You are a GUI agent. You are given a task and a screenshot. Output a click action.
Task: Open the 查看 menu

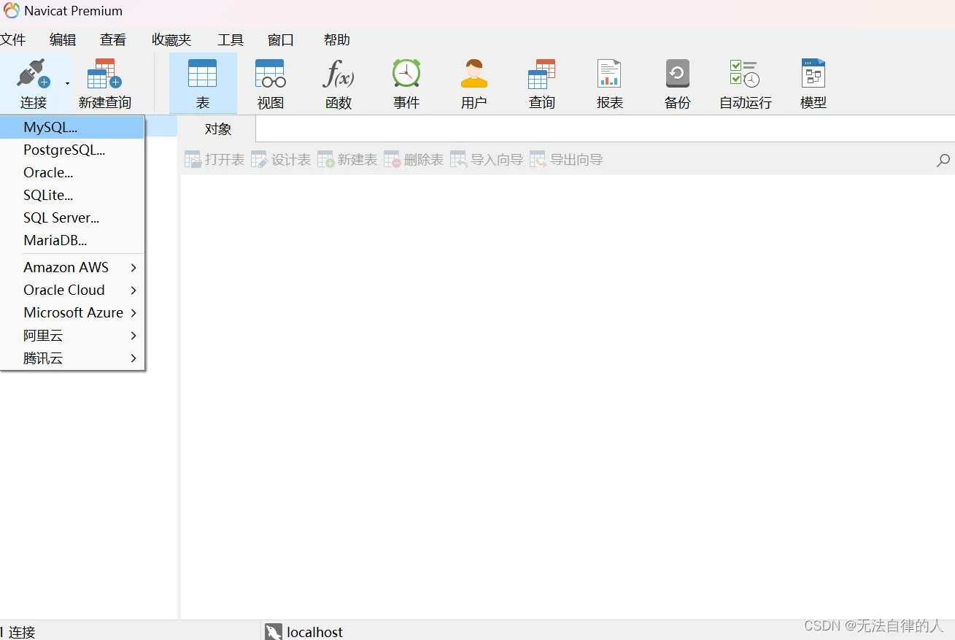(113, 40)
